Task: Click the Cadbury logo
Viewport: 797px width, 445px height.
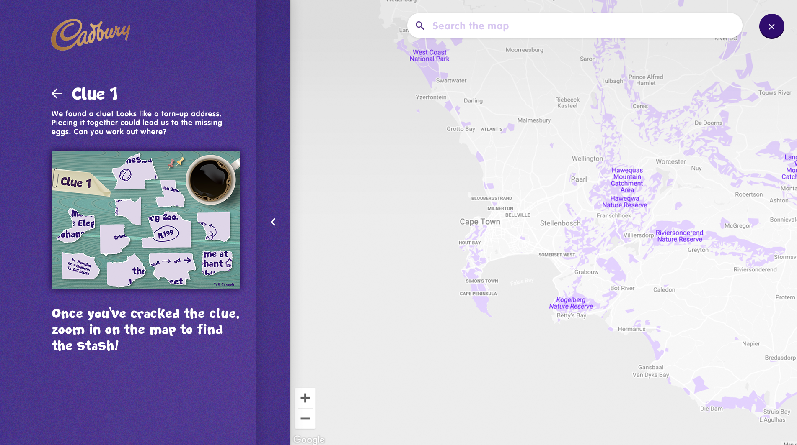Action: (91, 34)
